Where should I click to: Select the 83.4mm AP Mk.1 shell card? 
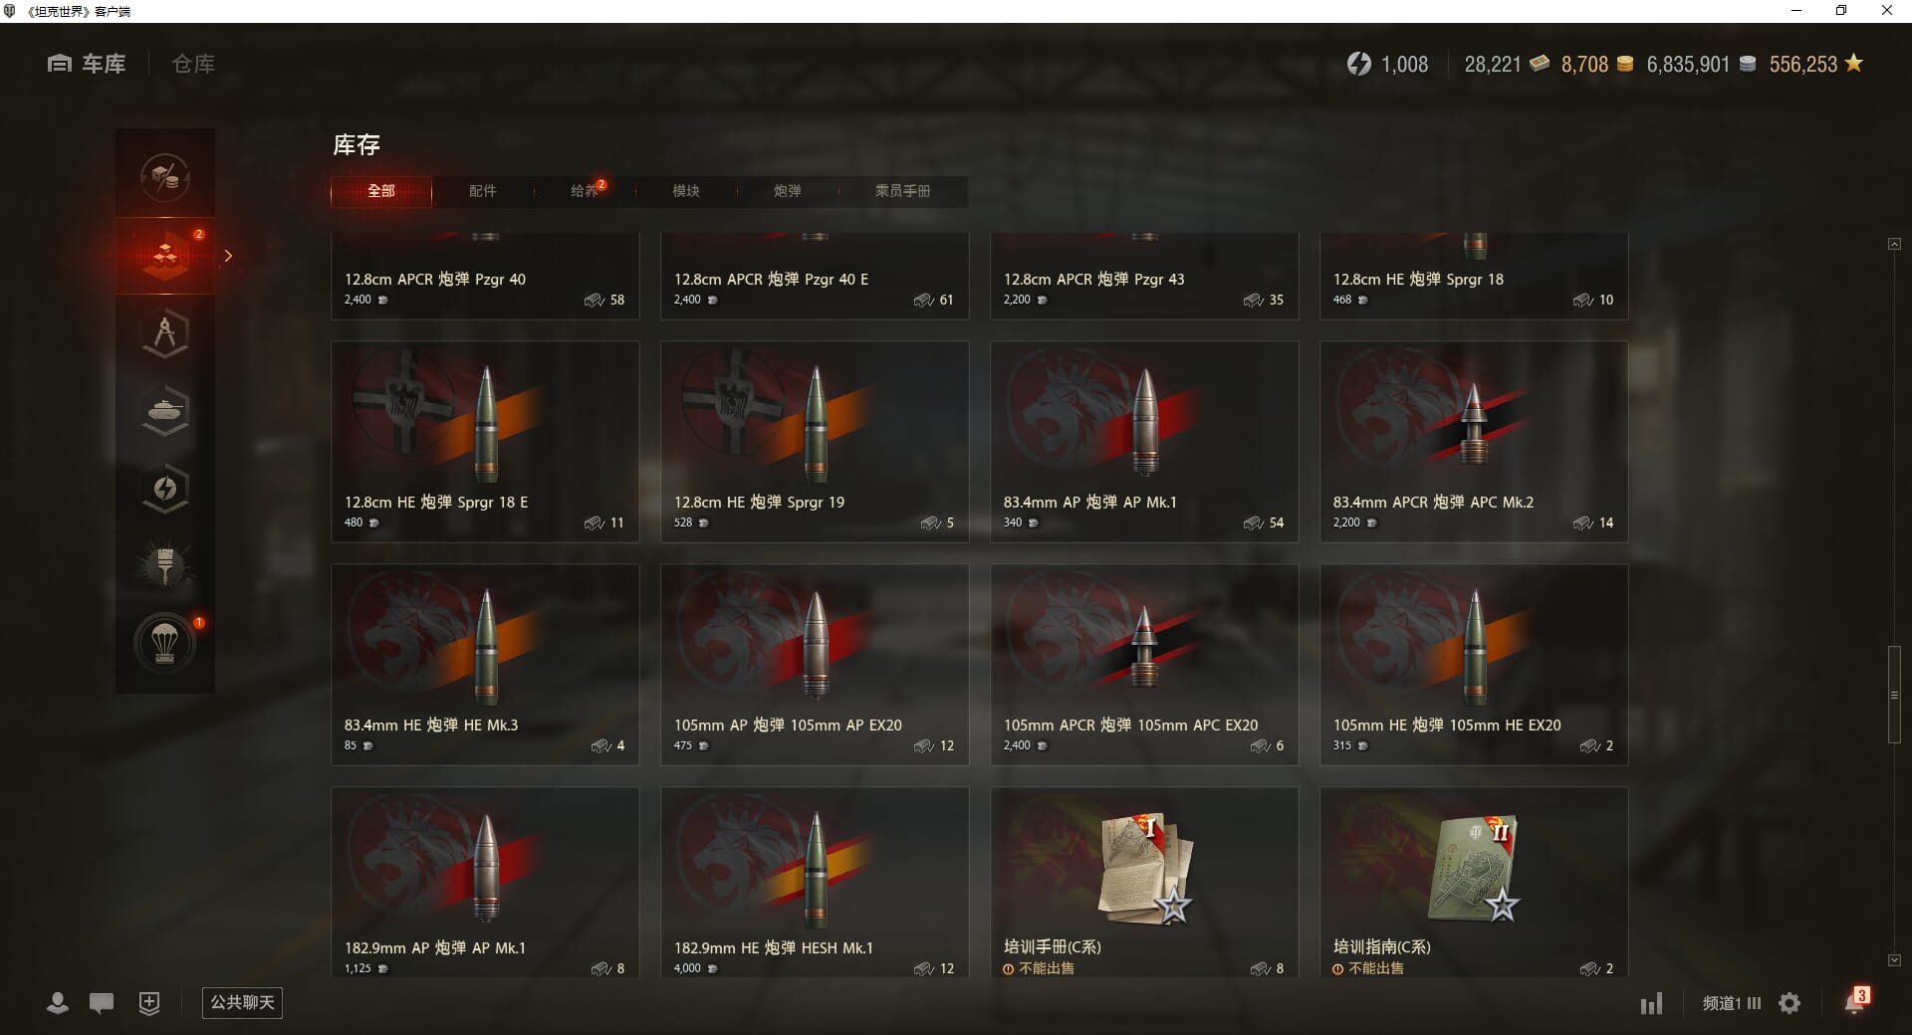pyautogui.click(x=1144, y=442)
